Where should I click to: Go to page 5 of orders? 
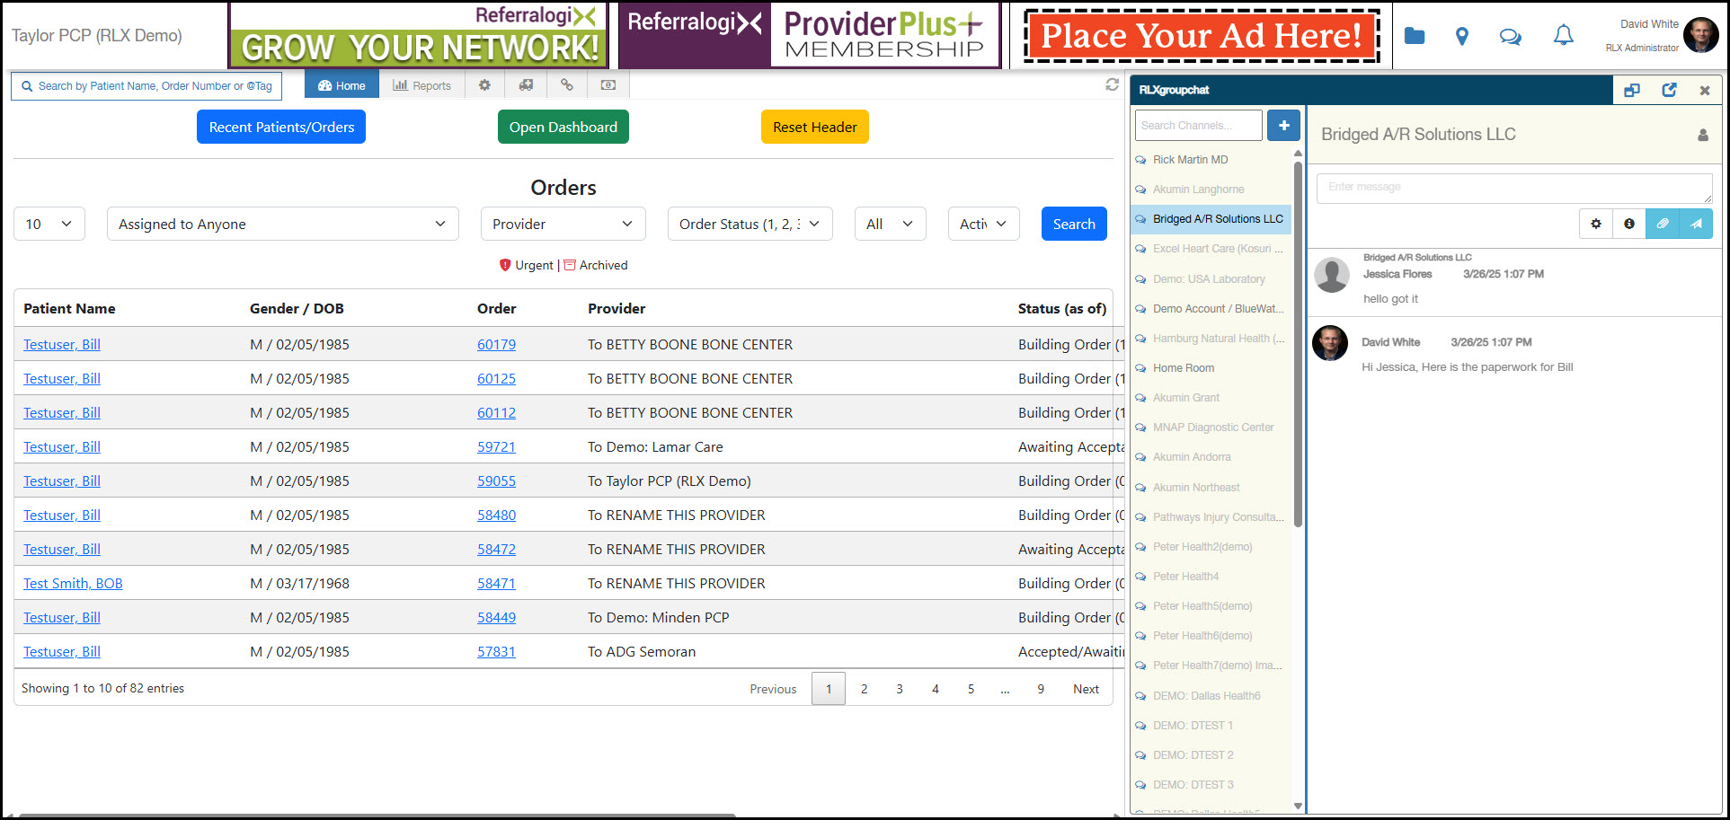pos(971,689)
